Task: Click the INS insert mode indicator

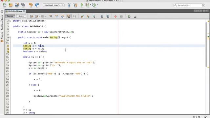Action: 205,117
